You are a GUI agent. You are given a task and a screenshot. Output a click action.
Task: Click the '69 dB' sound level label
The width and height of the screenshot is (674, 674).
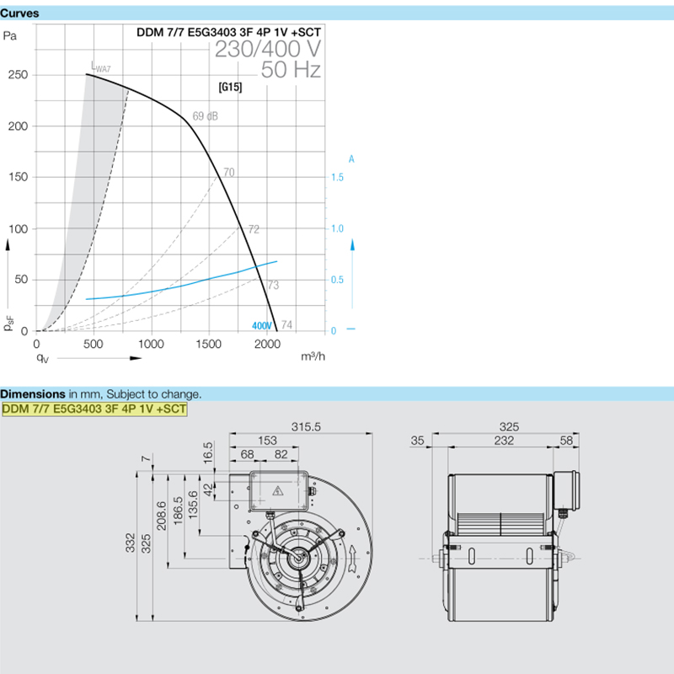click(205, 116)
